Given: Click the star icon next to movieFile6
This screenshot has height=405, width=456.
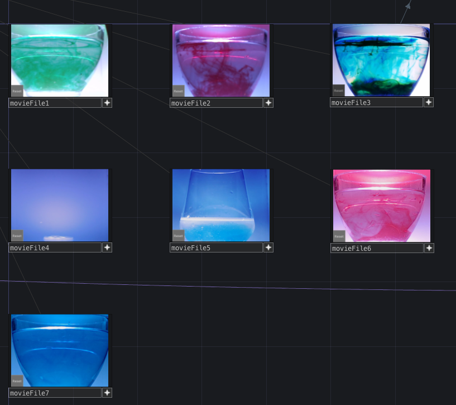Looking at the screenshot, I should [x=429, y=248].
